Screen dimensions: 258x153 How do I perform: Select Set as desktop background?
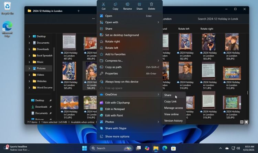(x=122, y=35)
